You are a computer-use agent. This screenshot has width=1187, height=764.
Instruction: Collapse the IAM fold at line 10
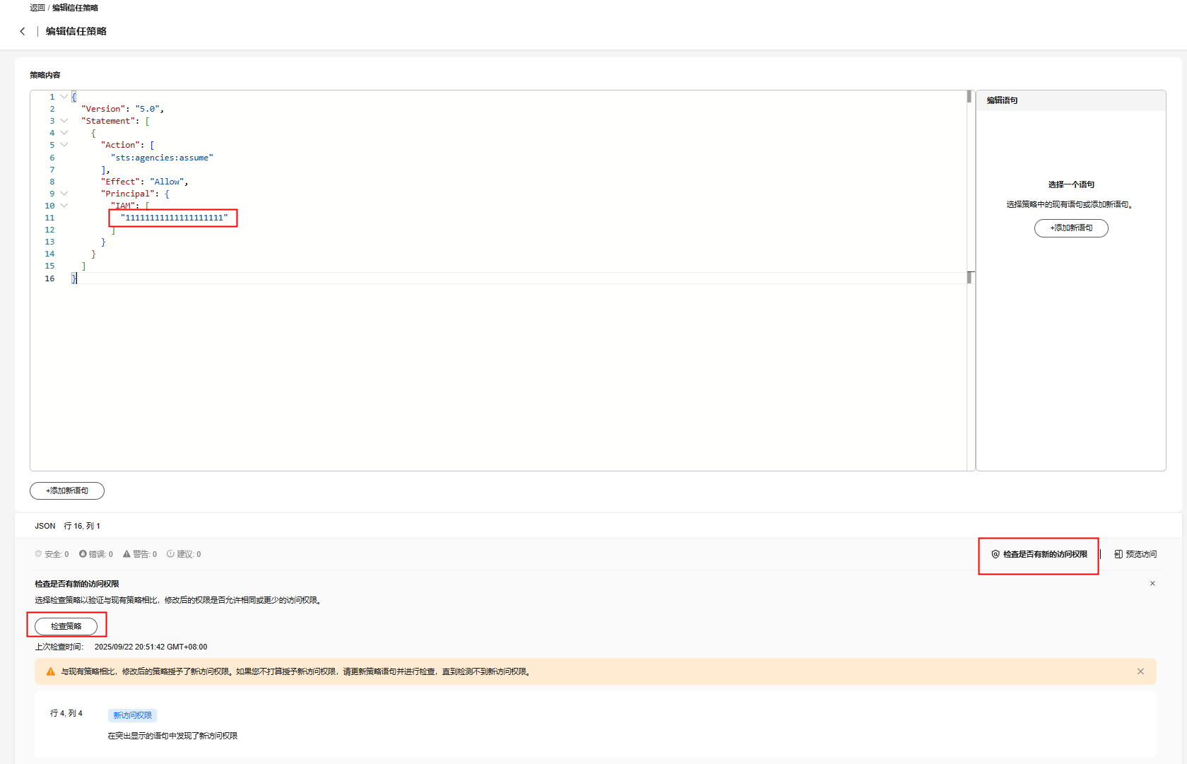64,206
